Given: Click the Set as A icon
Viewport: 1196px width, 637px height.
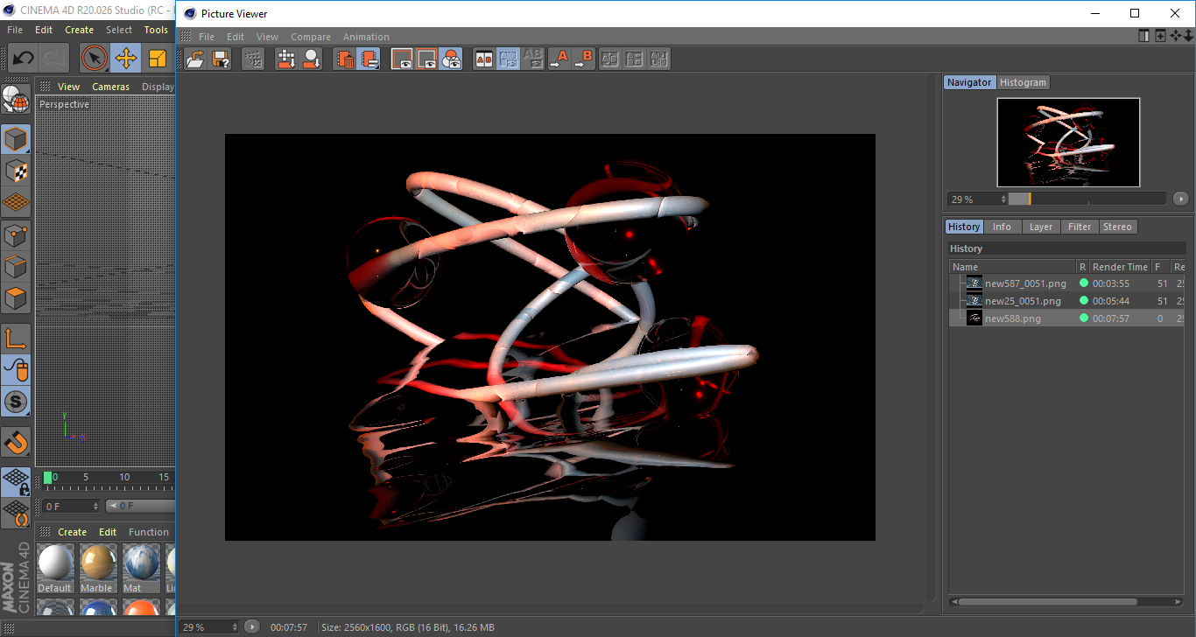Looking at the screenshot, I should coord(559,59).
